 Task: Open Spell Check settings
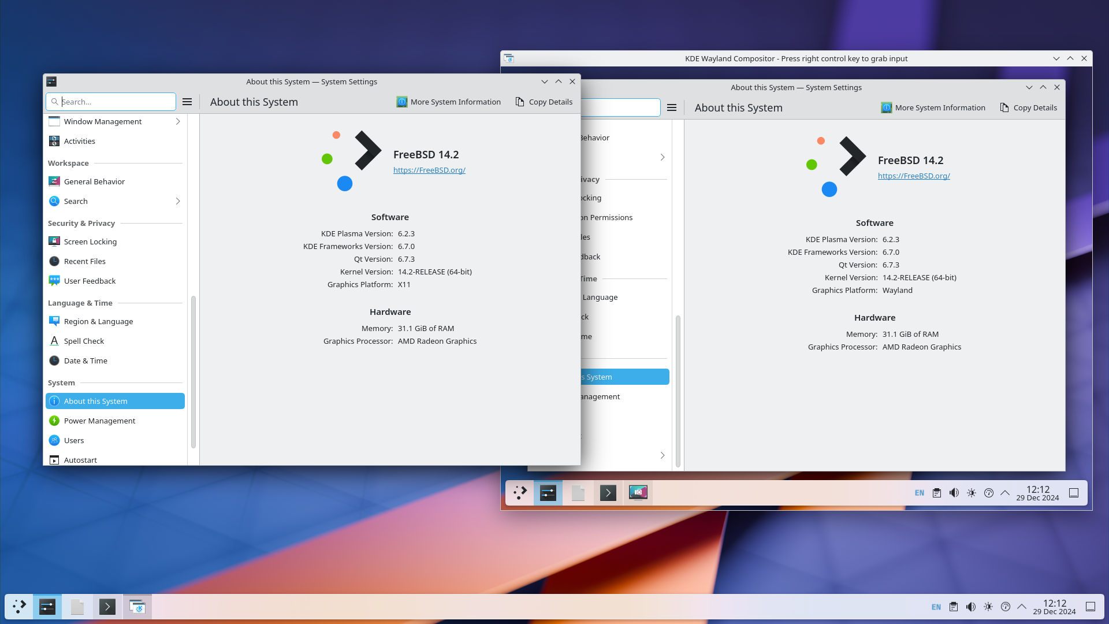84,341
